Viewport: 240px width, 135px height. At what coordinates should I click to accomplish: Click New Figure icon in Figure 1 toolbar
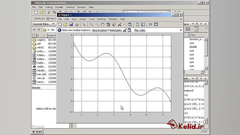[x=60, y=25]
